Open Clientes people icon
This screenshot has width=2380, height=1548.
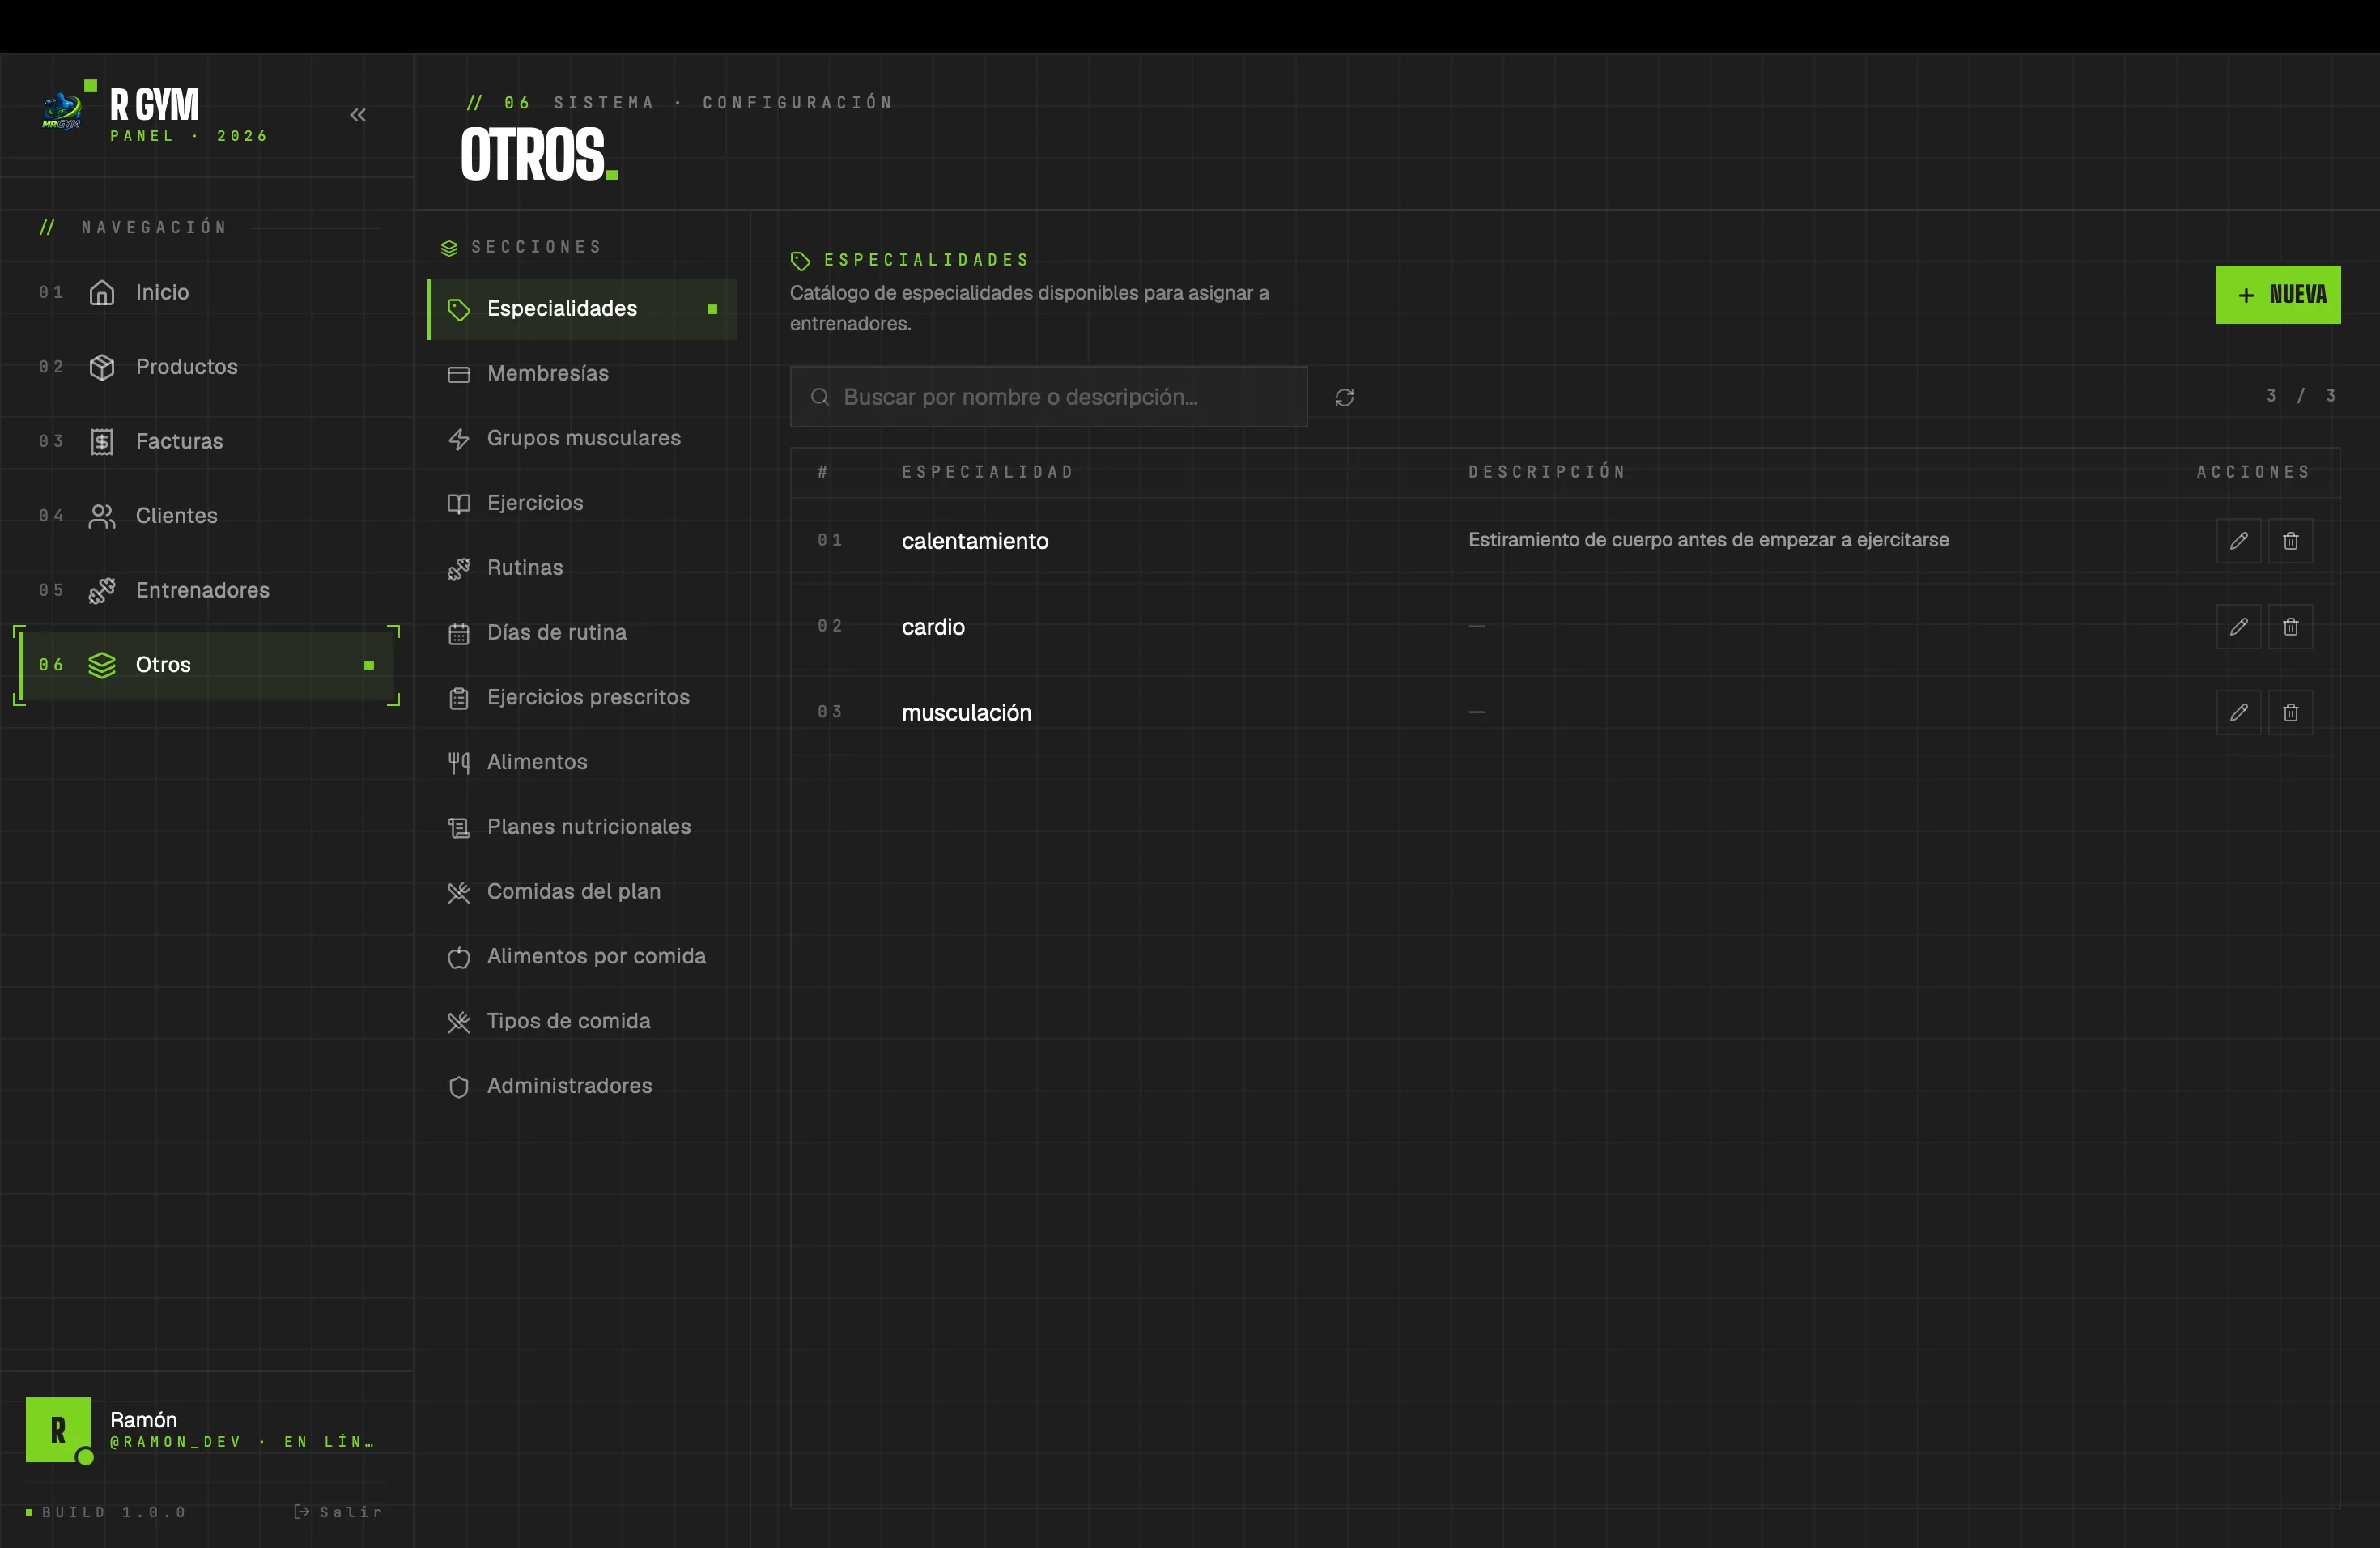pos(102,516)
